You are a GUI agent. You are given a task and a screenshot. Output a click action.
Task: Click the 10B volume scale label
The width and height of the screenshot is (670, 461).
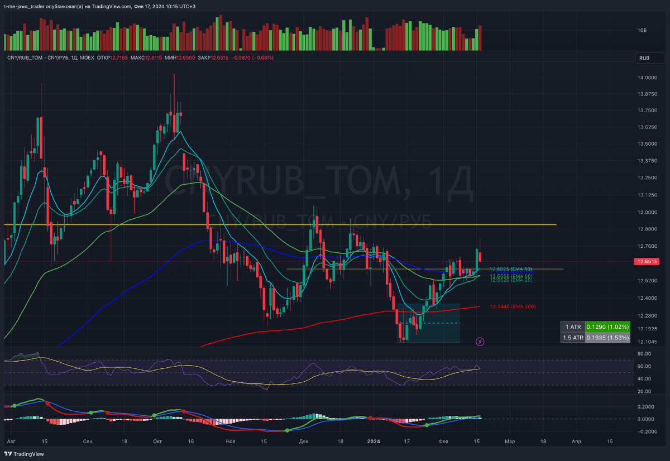pos(642,30)
